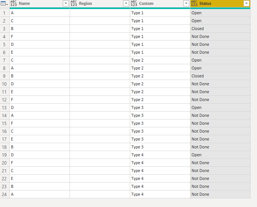Click the Region column data type icon

pyautogui.click(x=74, y=3)
